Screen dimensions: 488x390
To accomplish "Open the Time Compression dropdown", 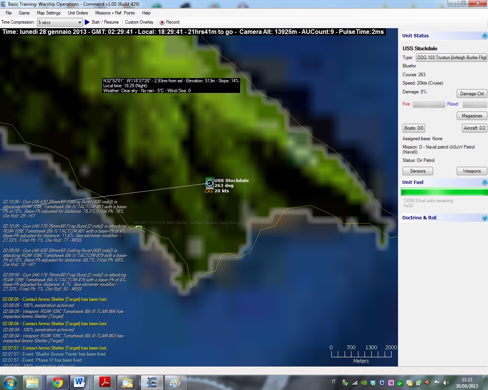I will point(79,22).
